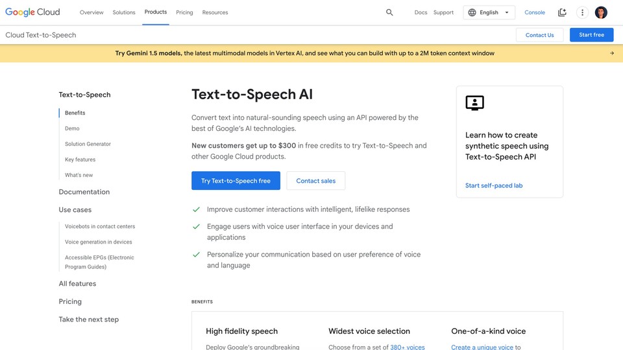The image size is (623, 350).
Task: Click Try Gemini 1.5 models banner text
Action: [148, 53]
